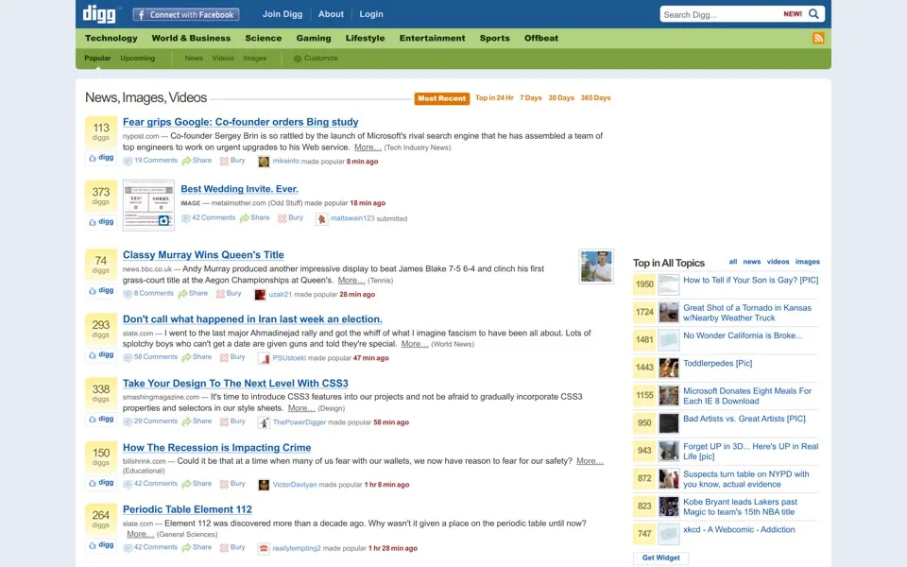Image resolution: width=907 pixels, height=567 pixels.
Task: Select the 7 Days filter
Action: [530, 98]
